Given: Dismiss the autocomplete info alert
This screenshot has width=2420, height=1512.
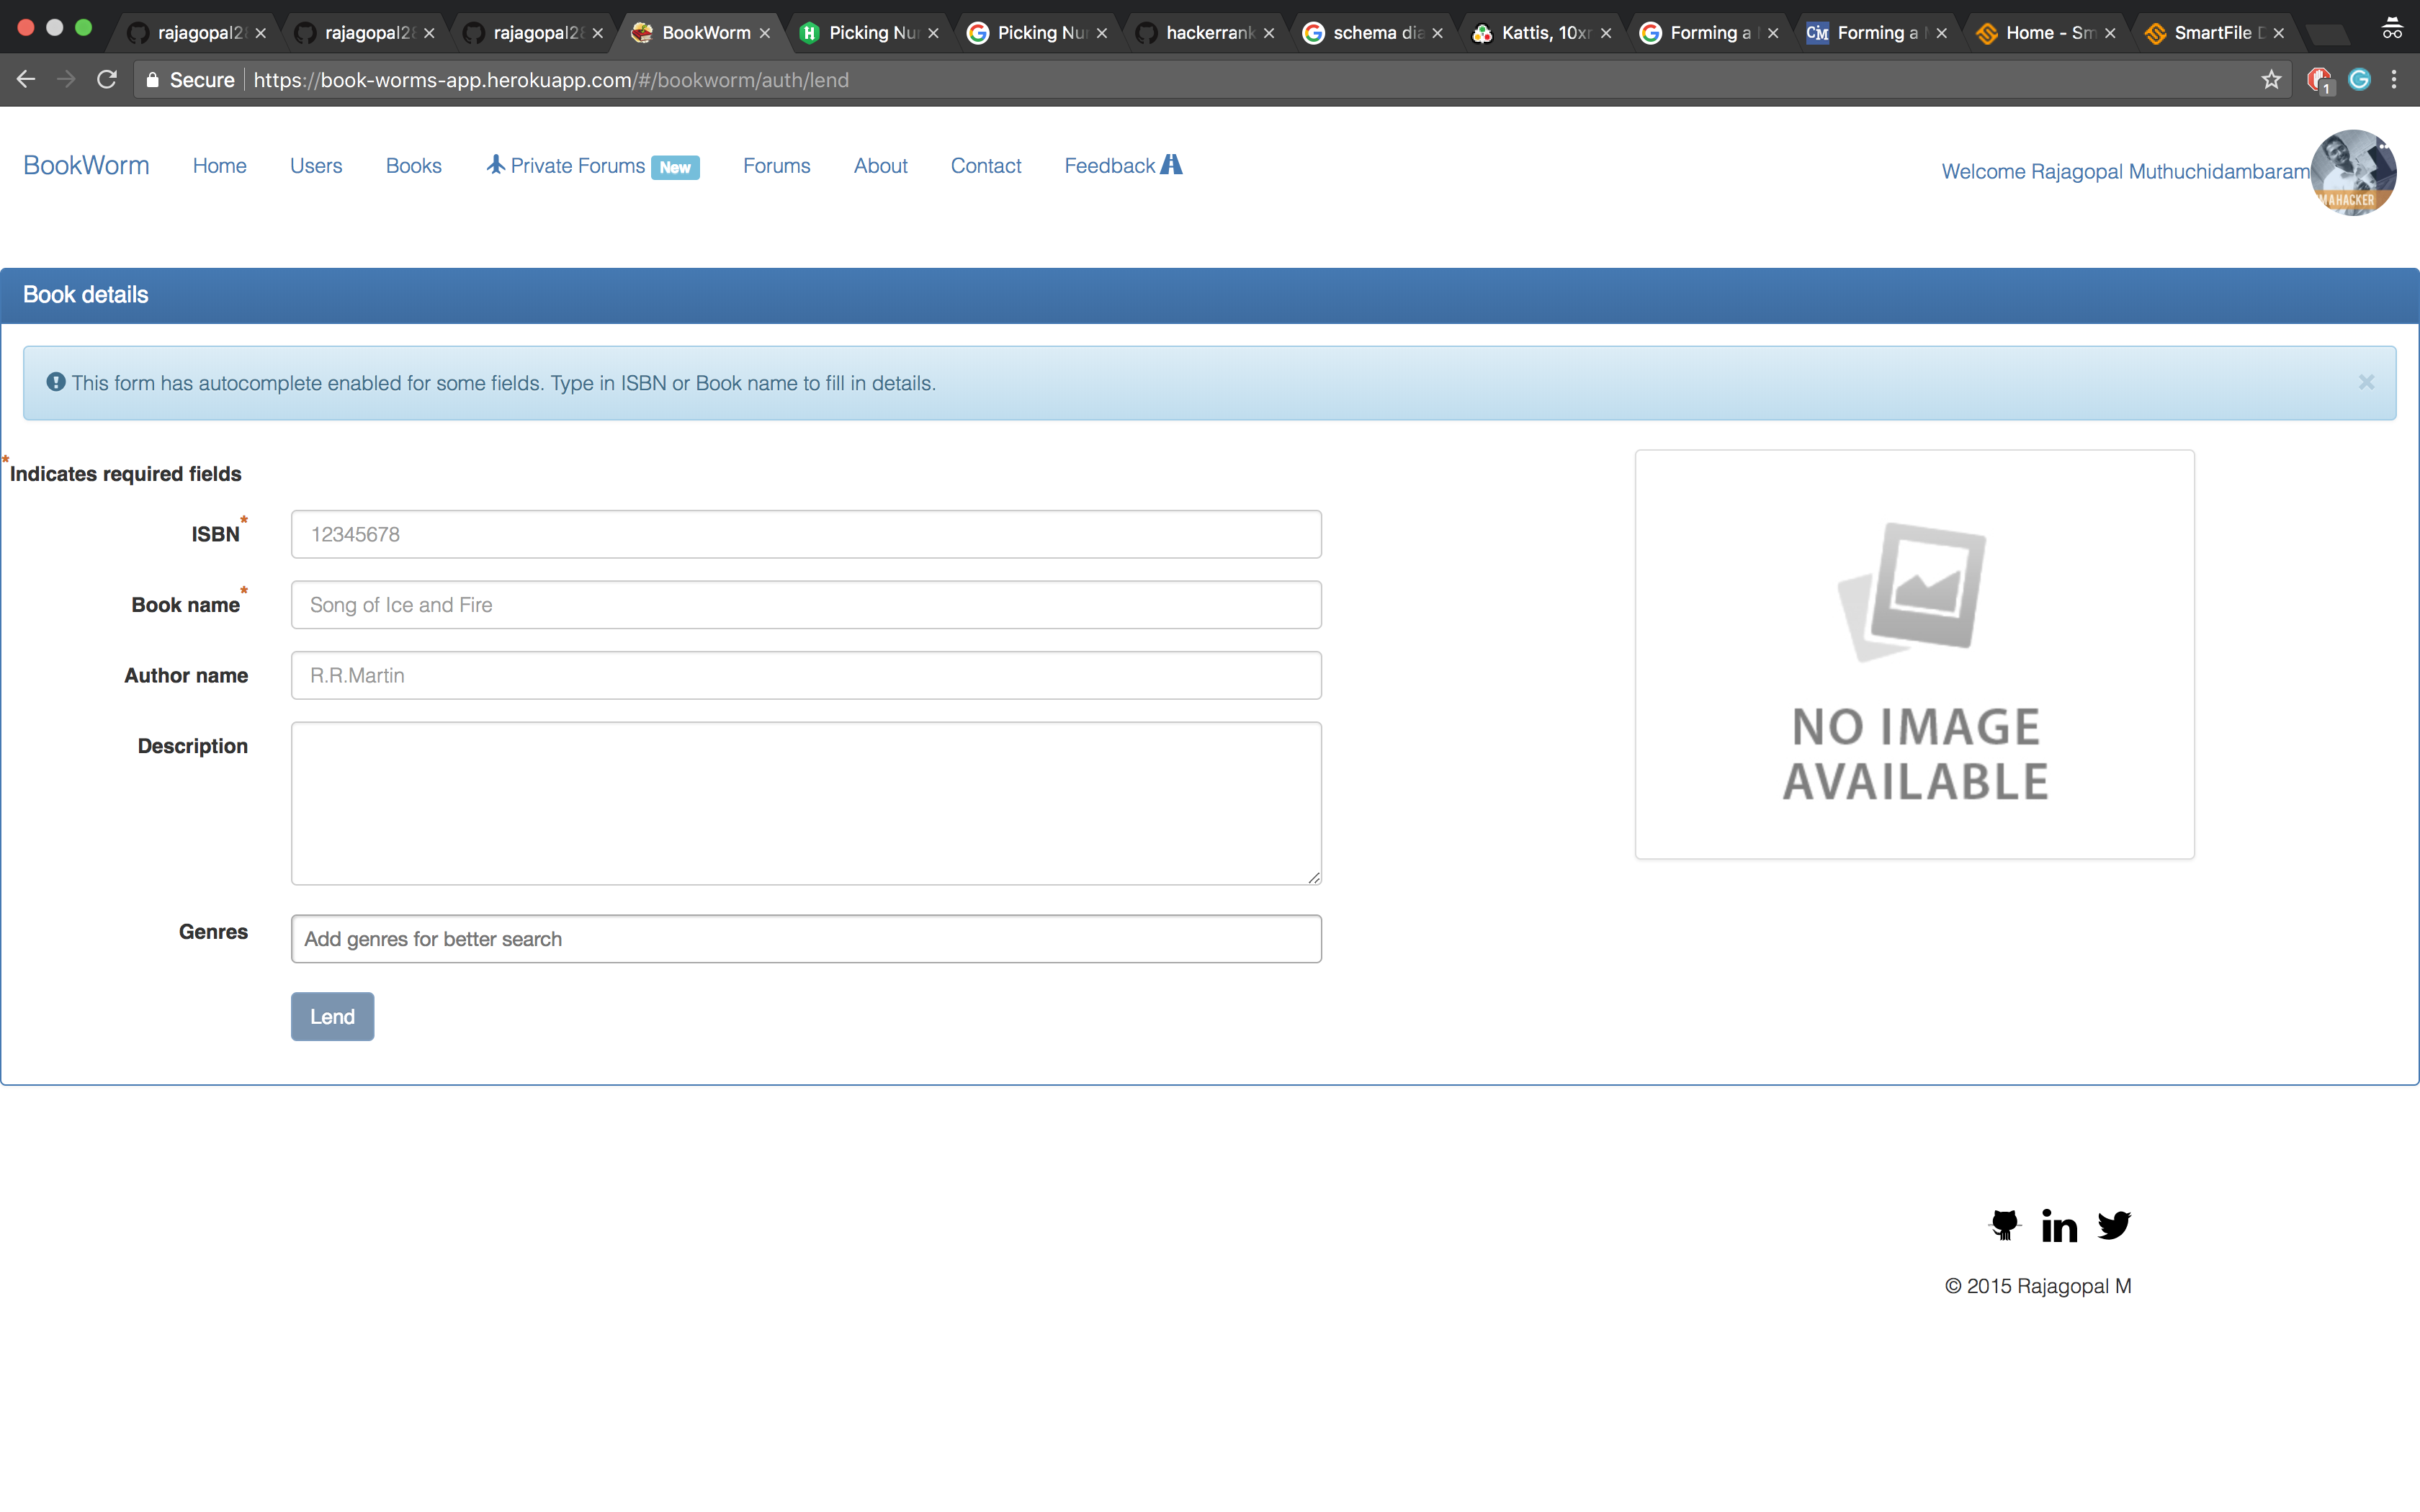Looking at the screenshot, I should pyautogui.click(x=2366, y=383).
